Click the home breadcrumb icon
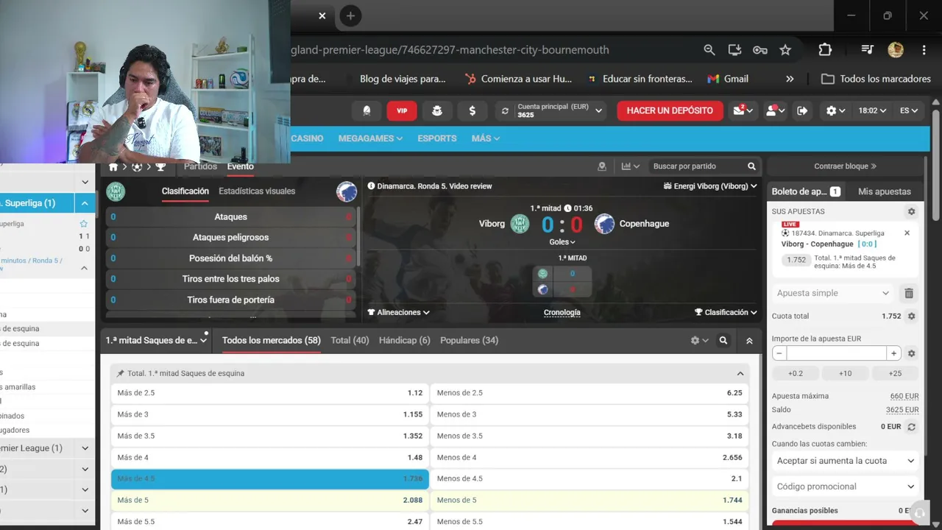This screenshot has height=530, width=942. (113, 167)
